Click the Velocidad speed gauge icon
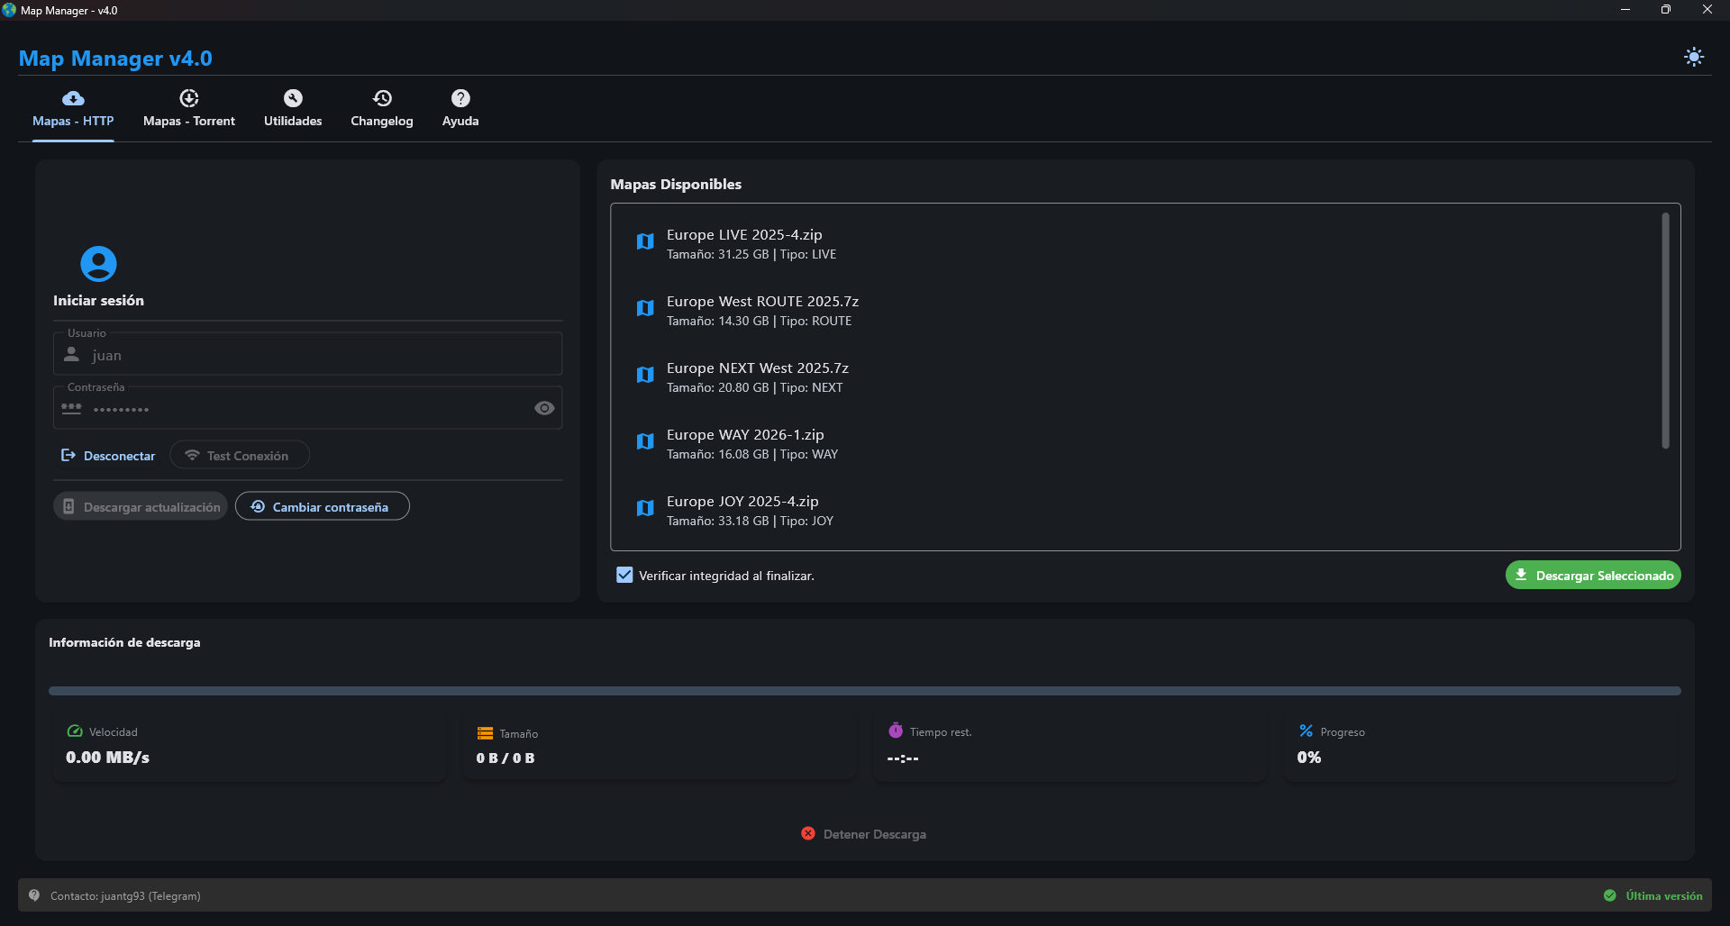The height and width of the screenshot is (926, 1730). click(x=75, y=731)
